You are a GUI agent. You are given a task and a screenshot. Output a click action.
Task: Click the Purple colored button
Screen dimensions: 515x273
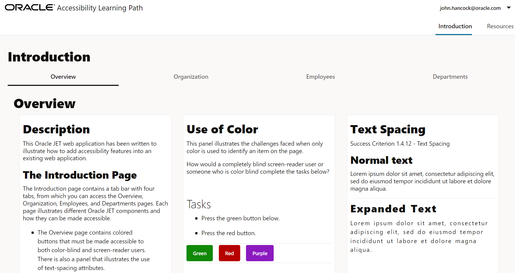[x=260, y=253]
